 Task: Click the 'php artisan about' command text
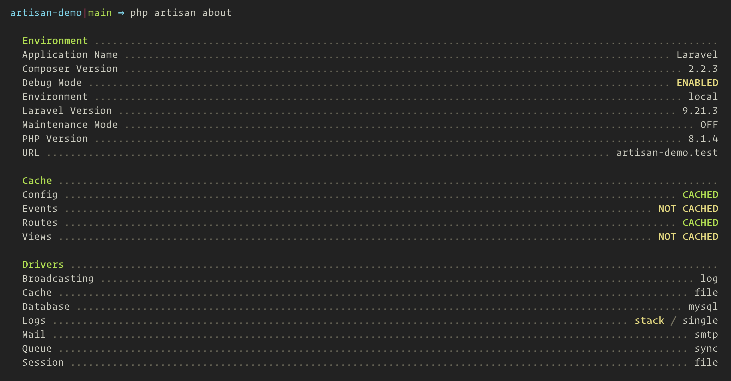181,13
